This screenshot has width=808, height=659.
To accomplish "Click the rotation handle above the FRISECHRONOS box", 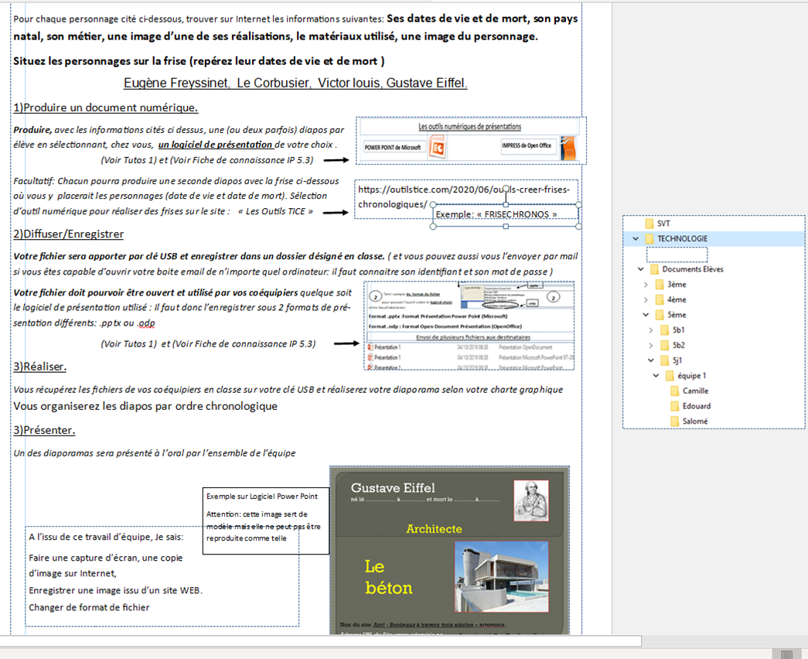I will pyautogui.click(x=506, y=189).
